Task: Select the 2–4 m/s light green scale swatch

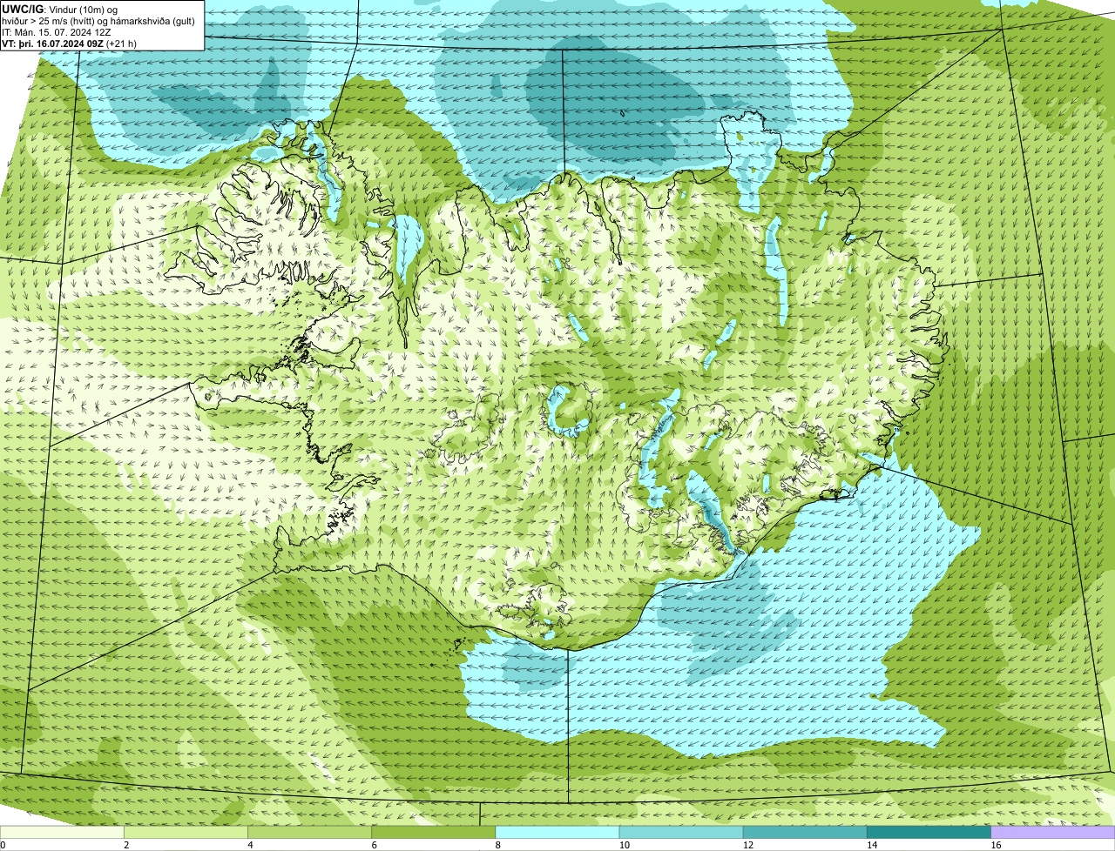Action: 186,833
